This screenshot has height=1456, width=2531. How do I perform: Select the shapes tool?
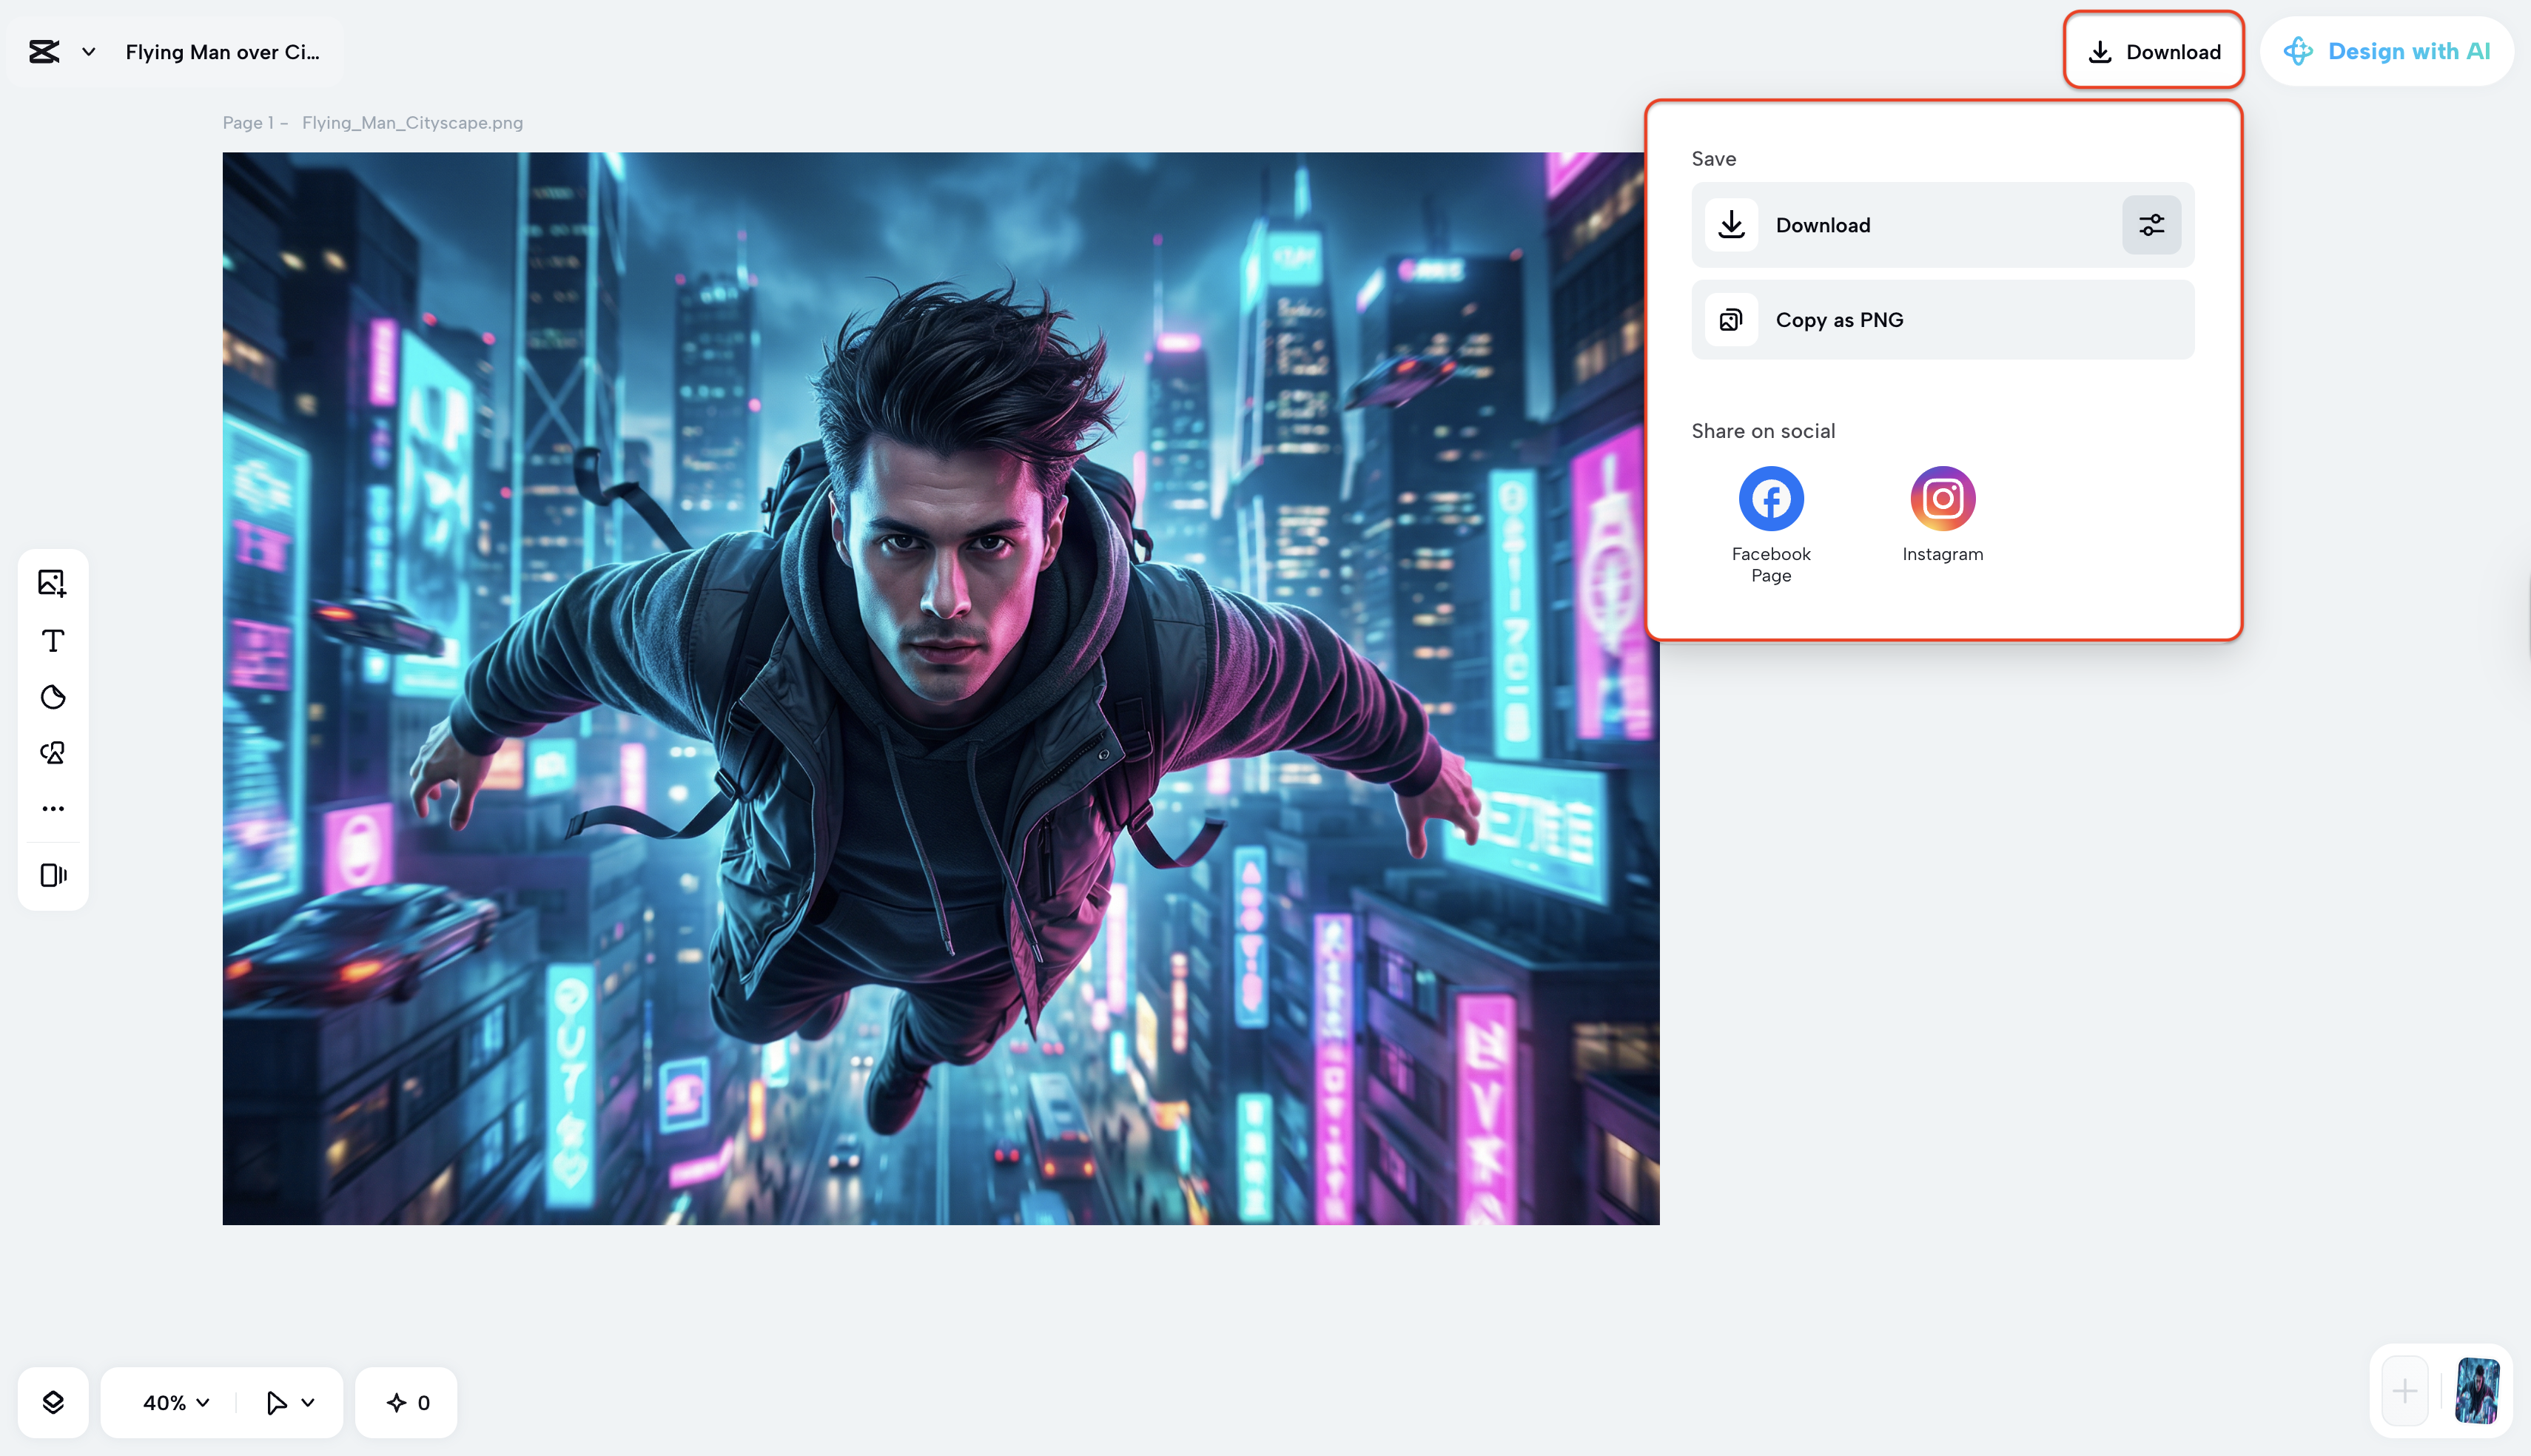pyautogui.click(x=53, y=753)
